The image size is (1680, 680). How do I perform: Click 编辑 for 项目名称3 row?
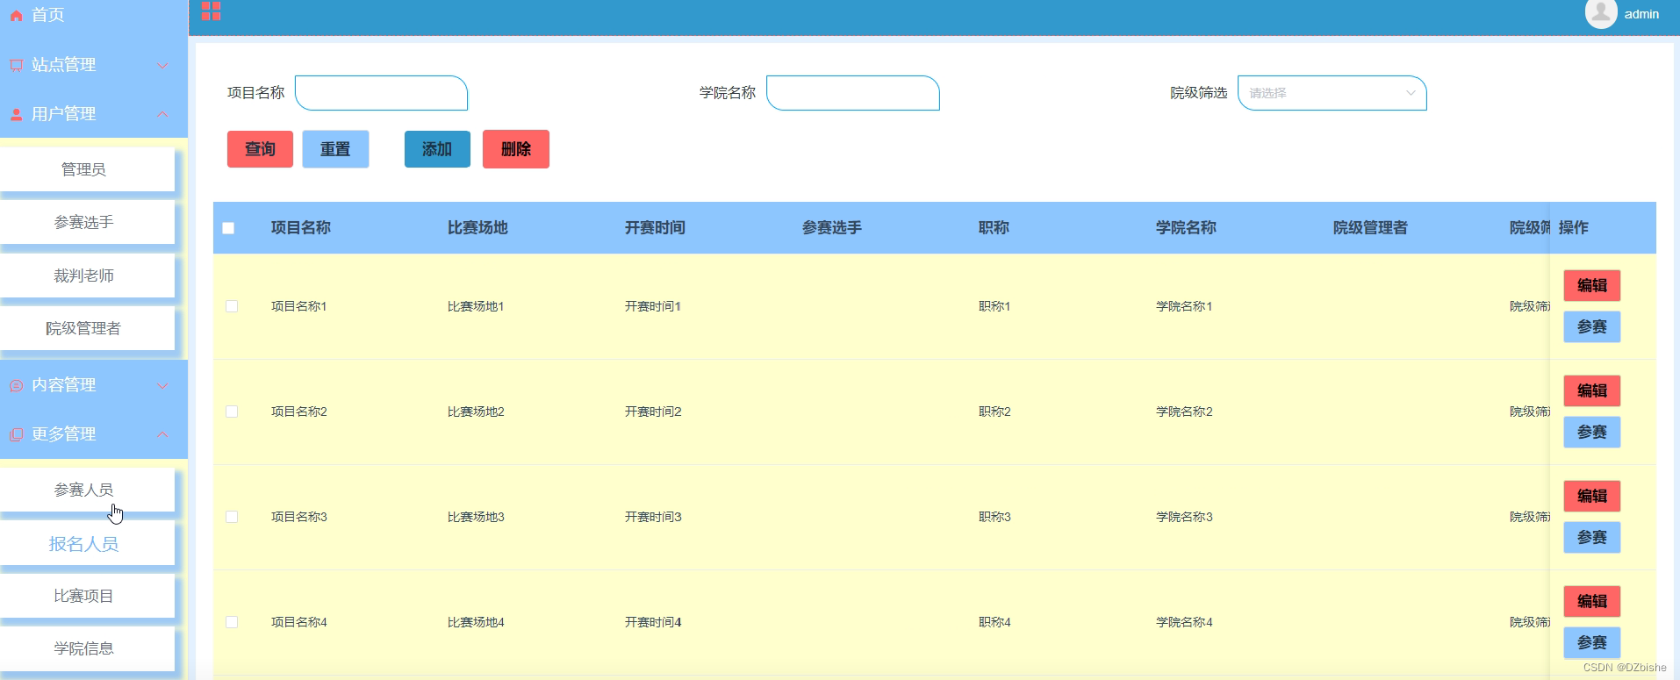(x=1592, y=496)
